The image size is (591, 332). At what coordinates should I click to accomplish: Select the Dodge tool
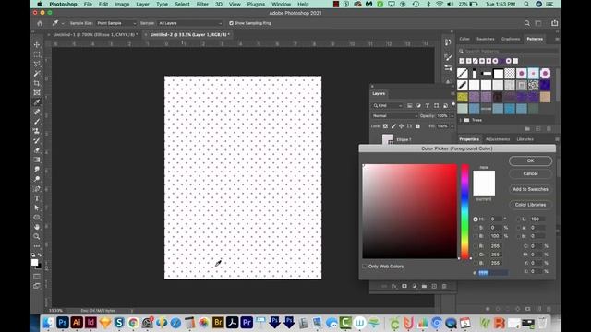tap(37, 179)
